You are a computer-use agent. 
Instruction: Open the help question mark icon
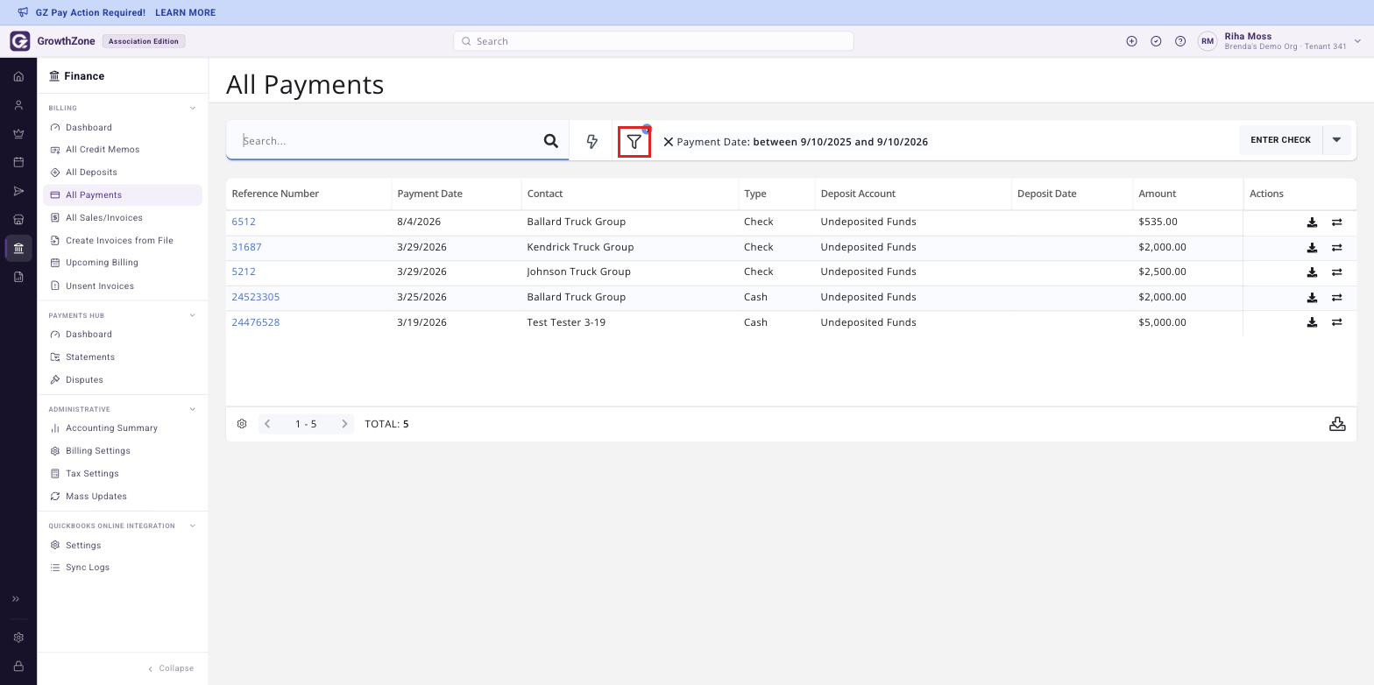pos(1180,41)
